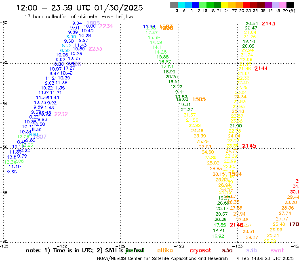Click the pink swatch near 70 (ft)
The image size is (299, 262).
click(282, 5)
